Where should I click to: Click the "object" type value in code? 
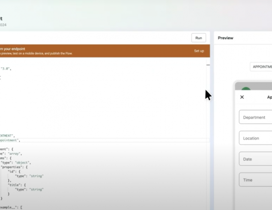click(x=22, y=163)
